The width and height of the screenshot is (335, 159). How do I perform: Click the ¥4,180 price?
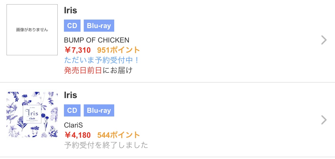(78, 135)
